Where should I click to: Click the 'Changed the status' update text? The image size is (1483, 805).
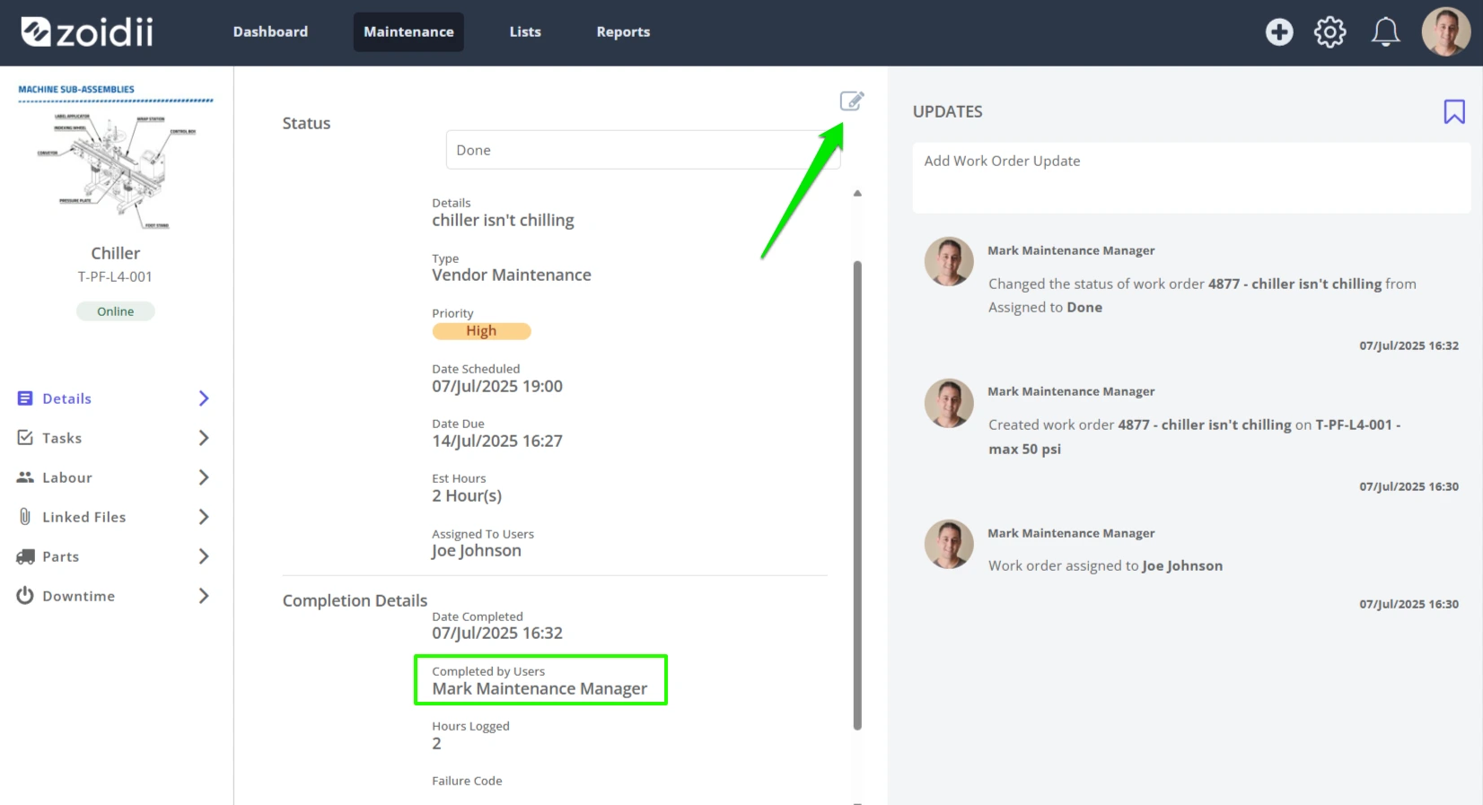tap(1202, 295)
